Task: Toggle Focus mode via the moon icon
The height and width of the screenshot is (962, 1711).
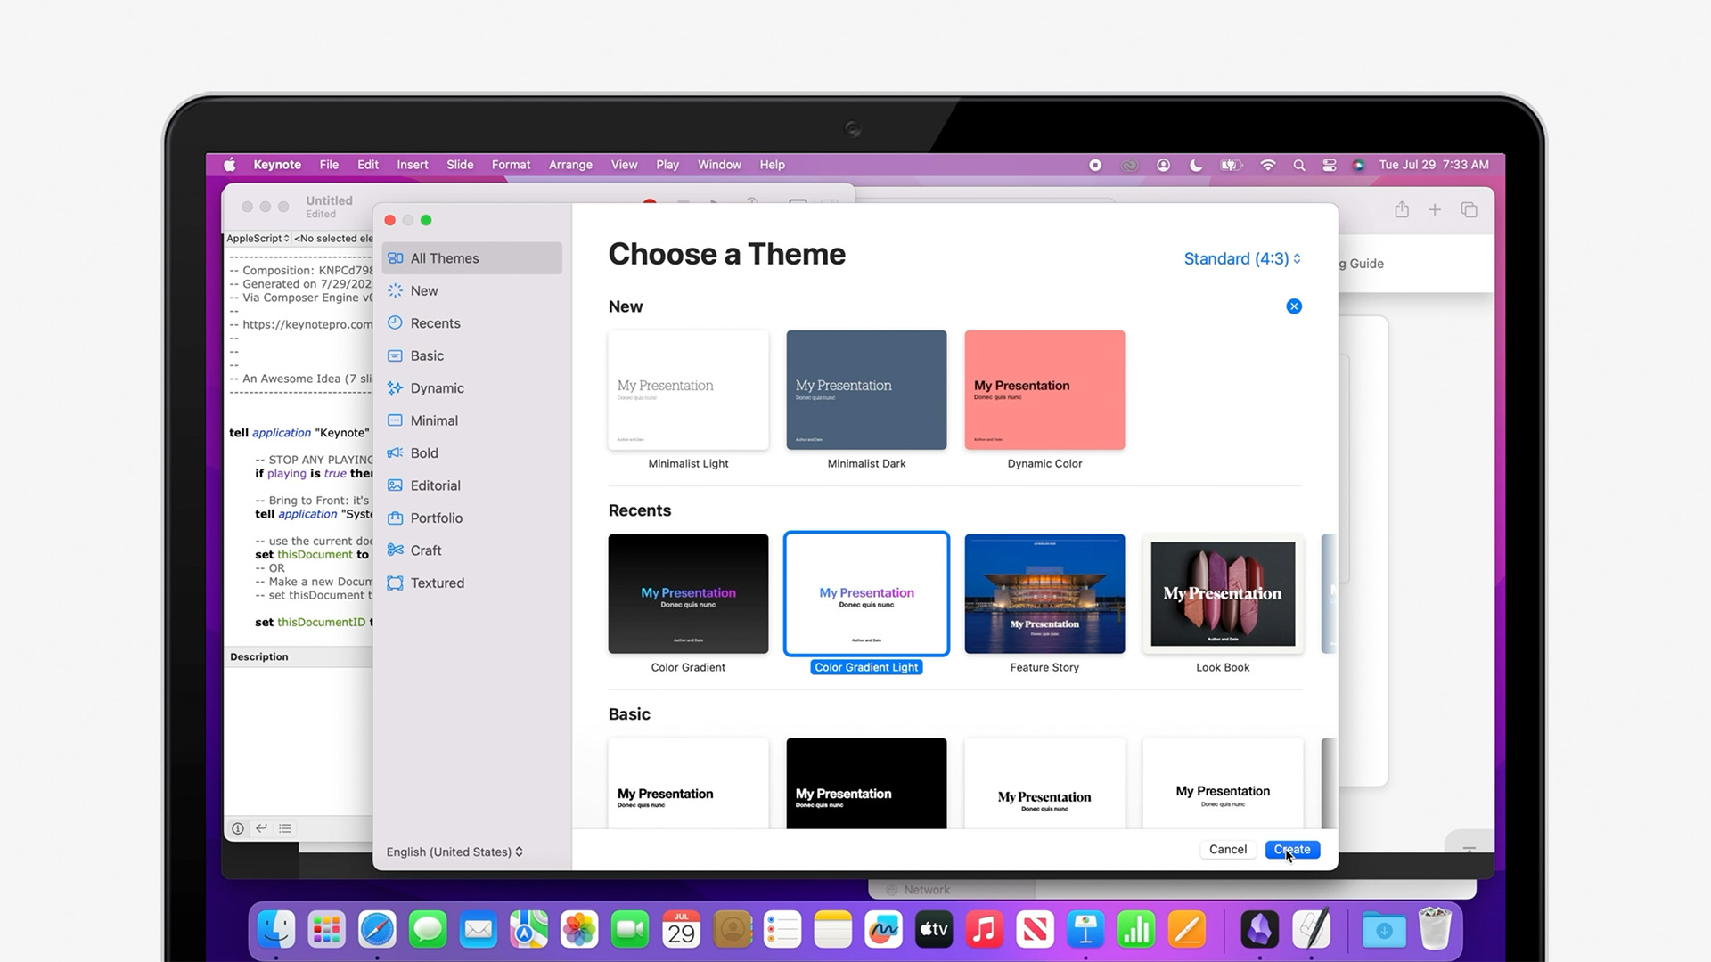Action: tap(1196, 165)
